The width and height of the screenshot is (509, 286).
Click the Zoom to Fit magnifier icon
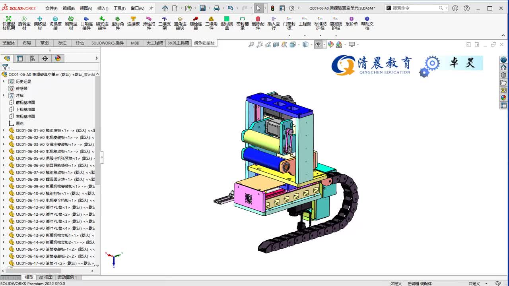click(251, 44)
